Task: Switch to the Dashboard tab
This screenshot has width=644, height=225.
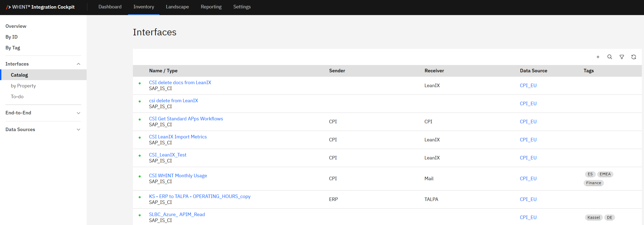Action: coord(110,7)
